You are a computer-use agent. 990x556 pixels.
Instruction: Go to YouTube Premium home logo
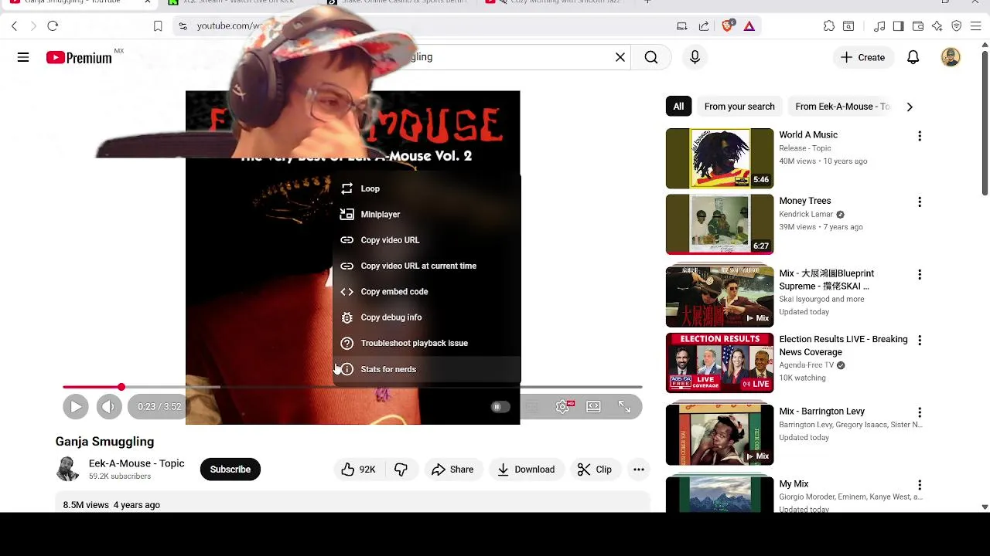[x=79, y=58]
